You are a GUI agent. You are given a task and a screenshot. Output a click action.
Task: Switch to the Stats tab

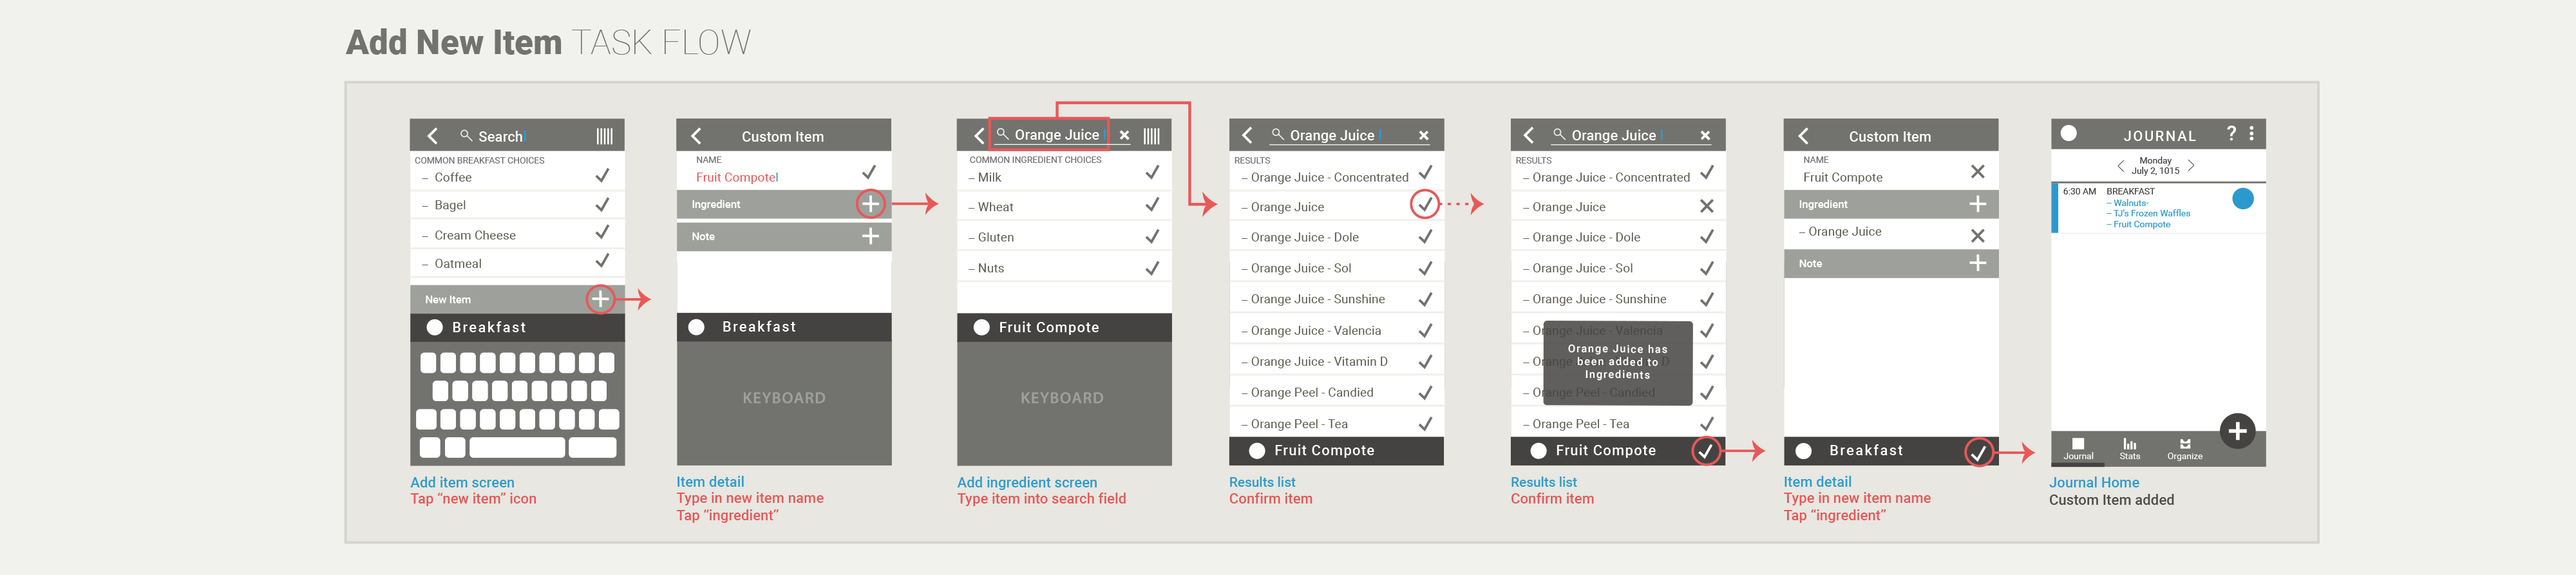[2130, 449]
